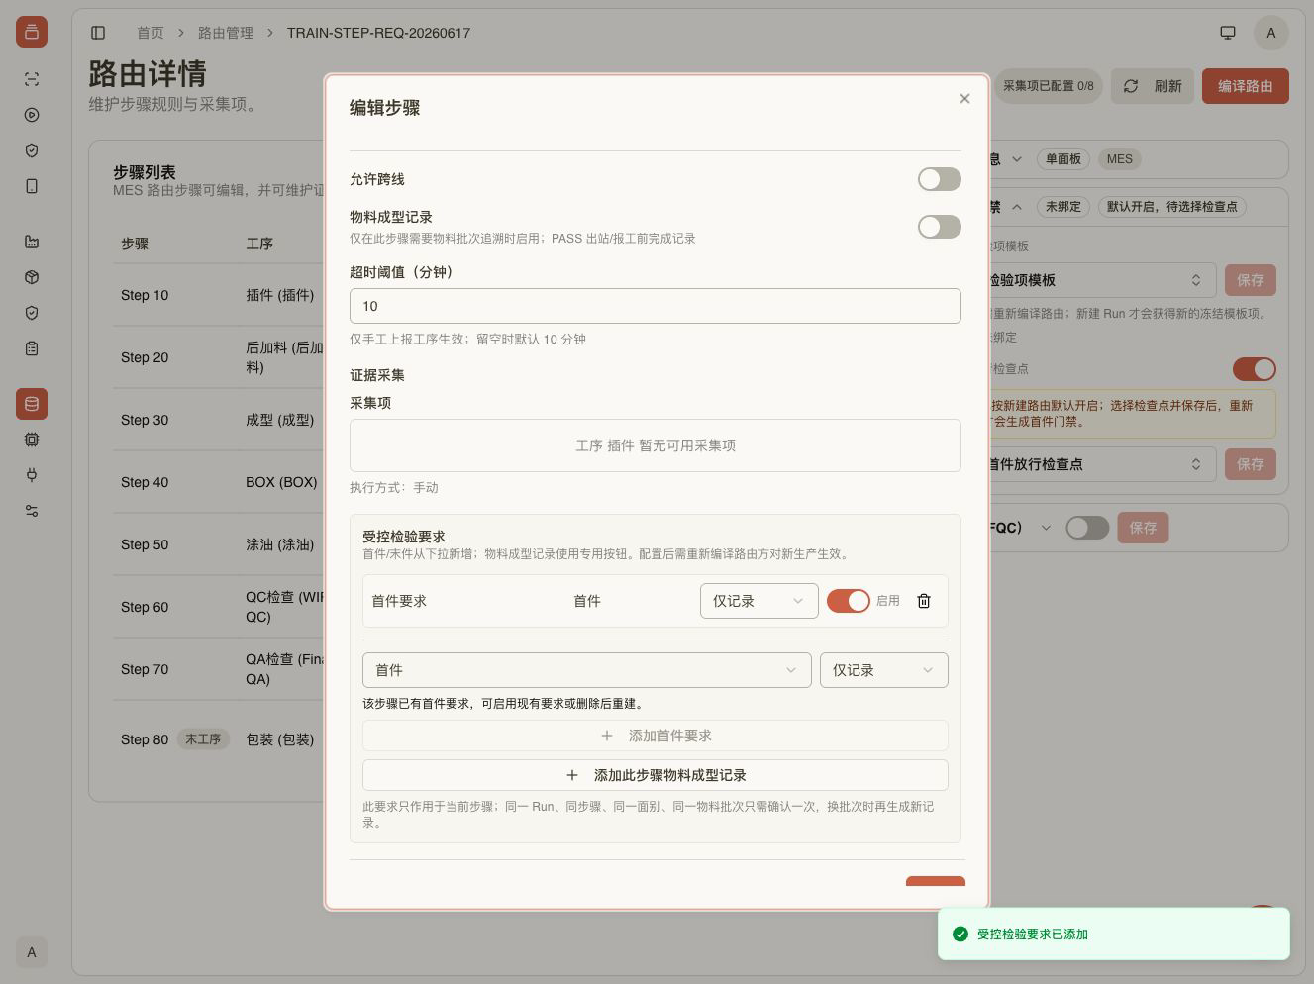Open the package box sidebar icon
The image size is (1314, 984).
tap(32, 277)
